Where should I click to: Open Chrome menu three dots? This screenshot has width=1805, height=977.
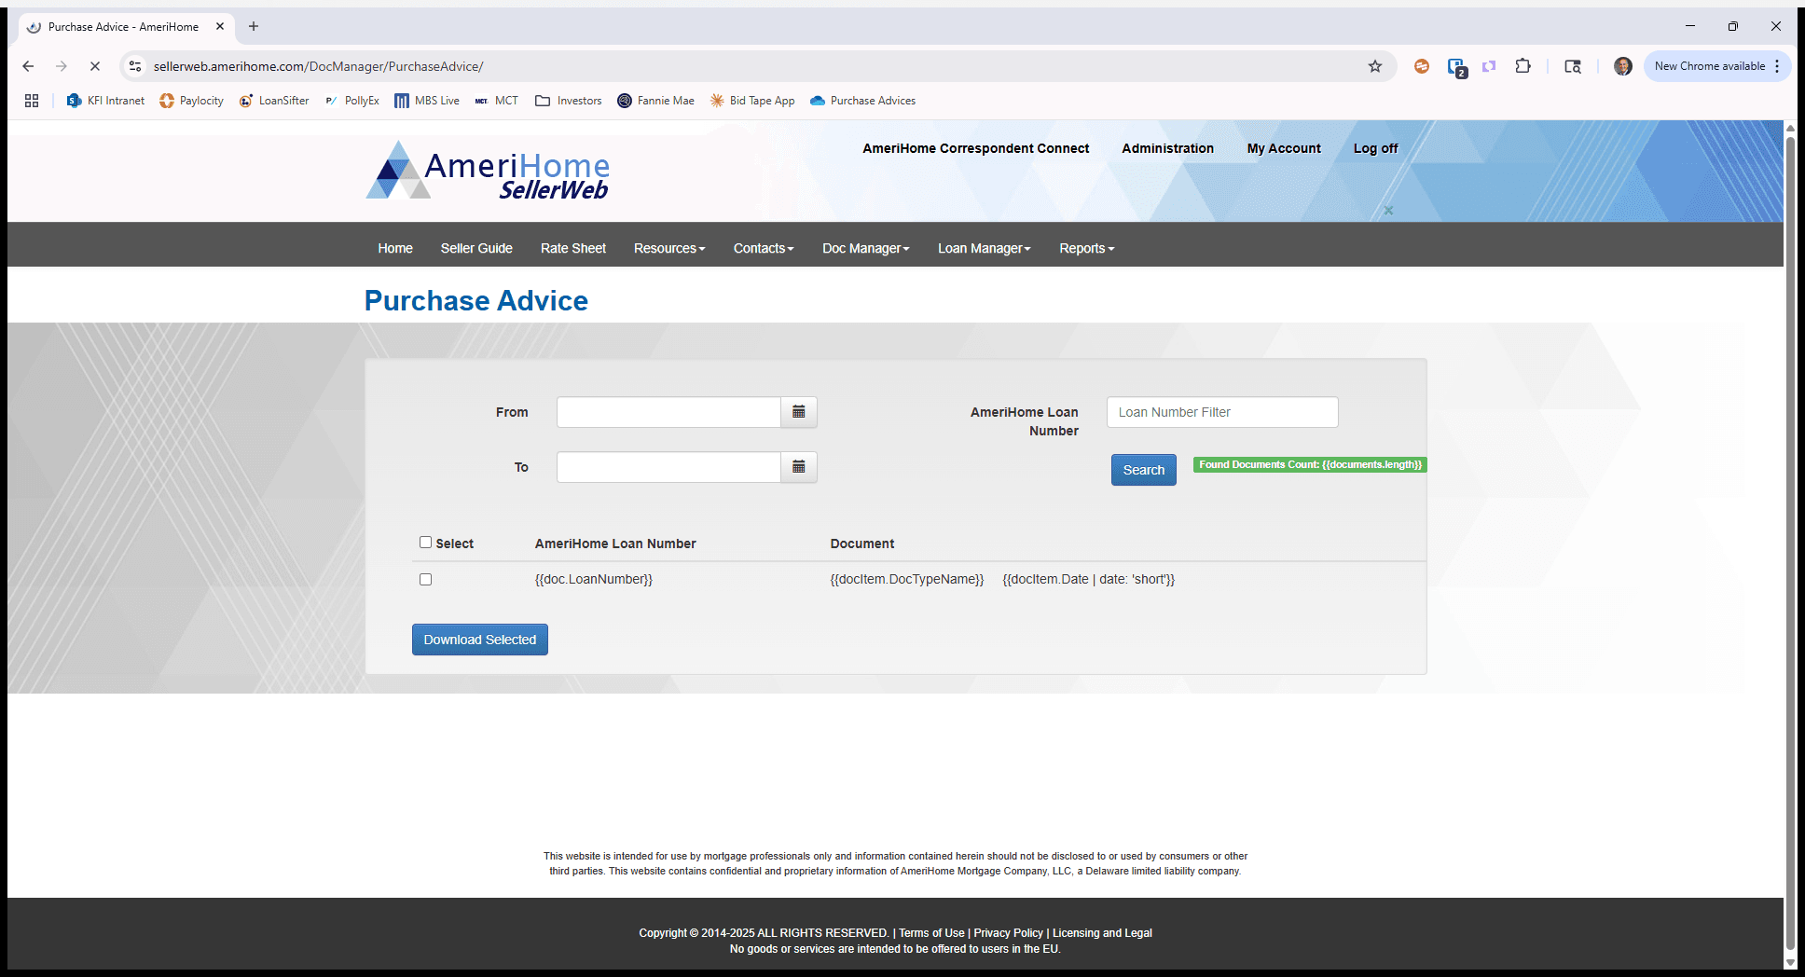[x=1778, y=66]
